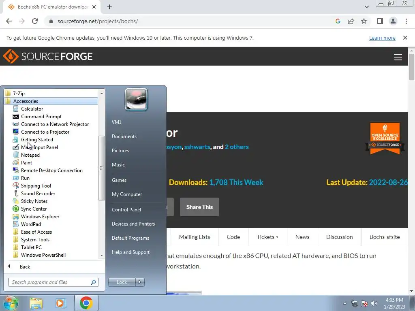This screenshot has height=311, width=415.
Task: Launch Paint
Action: point(26,162)
